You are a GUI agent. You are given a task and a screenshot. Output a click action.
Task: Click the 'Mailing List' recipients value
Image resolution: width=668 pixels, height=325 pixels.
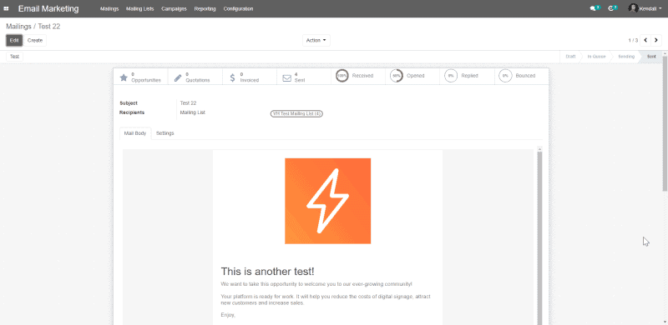pos(193,112)
